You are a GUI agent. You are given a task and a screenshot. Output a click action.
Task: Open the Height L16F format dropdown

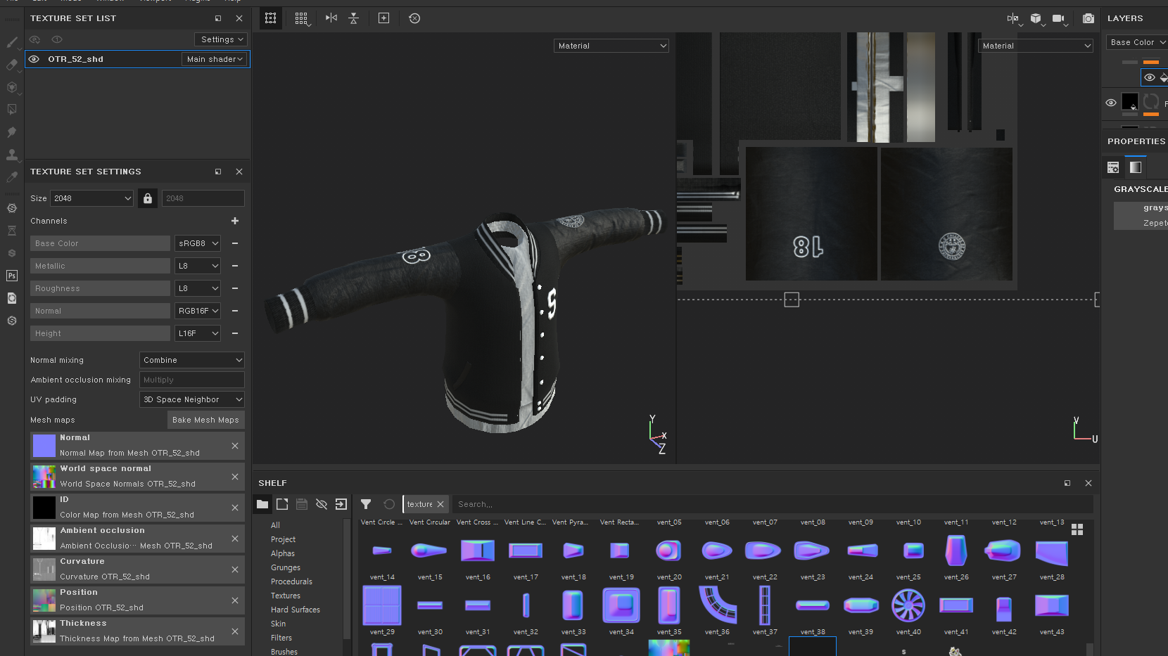[198, 333]
